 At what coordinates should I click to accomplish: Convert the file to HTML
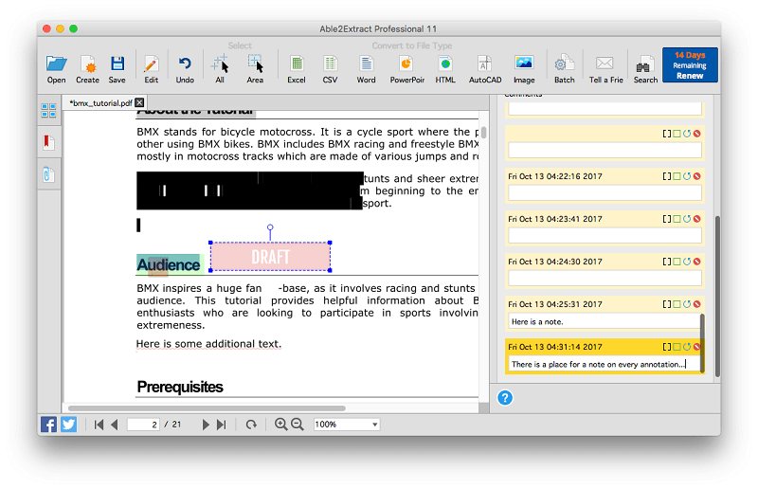coord(445,68)
